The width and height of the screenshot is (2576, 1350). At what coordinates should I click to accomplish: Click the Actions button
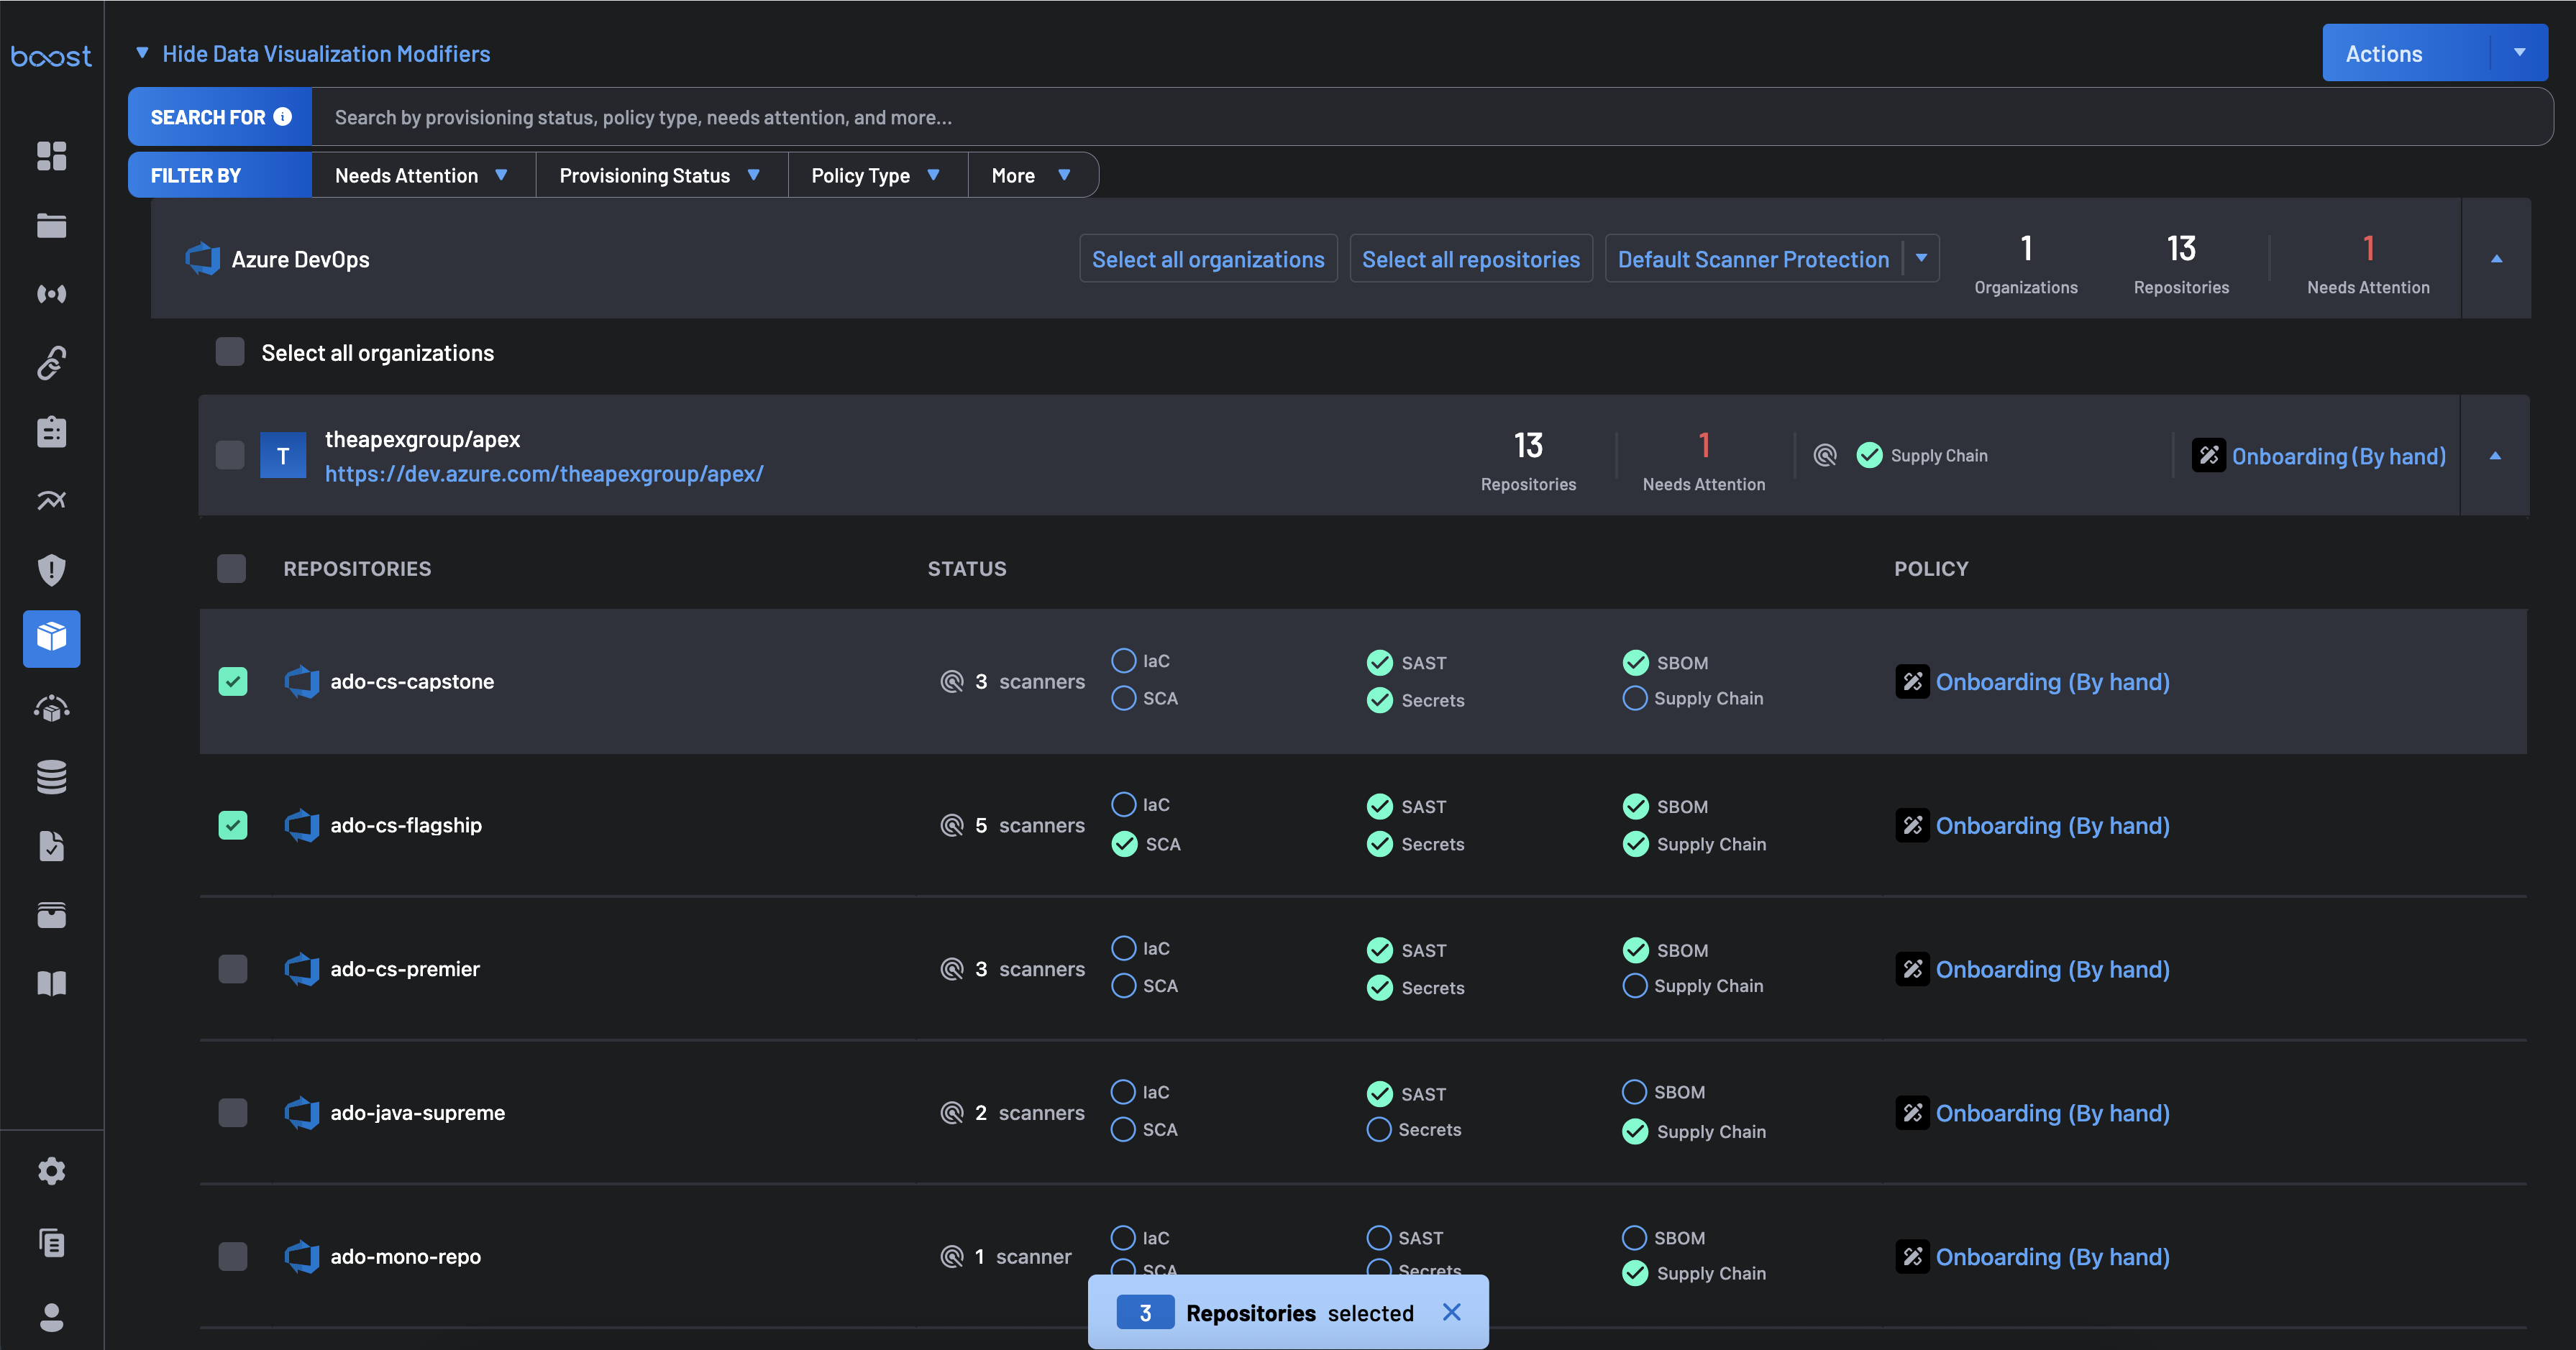pyautogui.click(x=2406, y=53)
